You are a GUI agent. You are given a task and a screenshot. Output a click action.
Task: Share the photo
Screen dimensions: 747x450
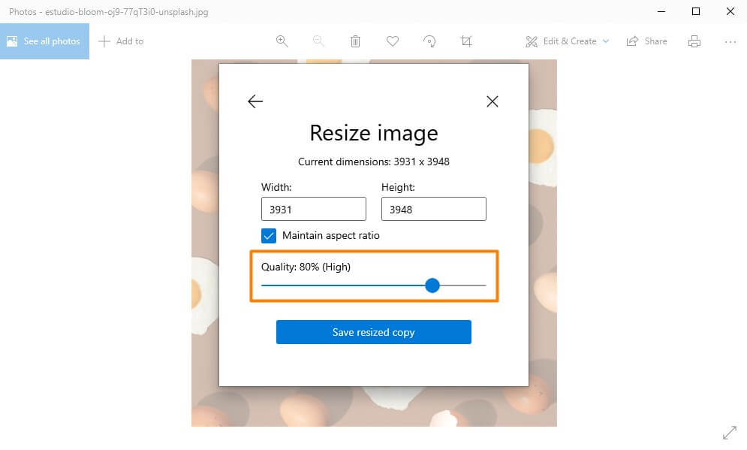646,41
